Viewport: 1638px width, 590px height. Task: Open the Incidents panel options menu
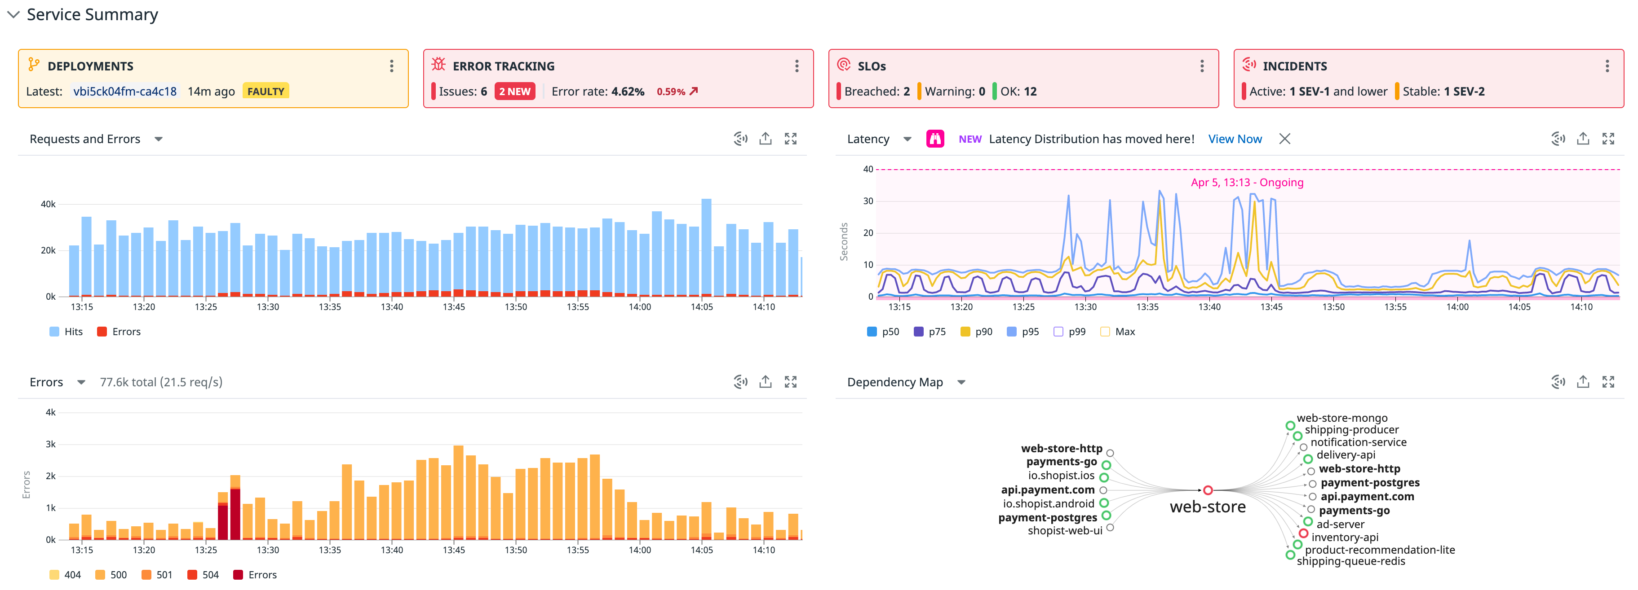click(x=1607, y=66)
